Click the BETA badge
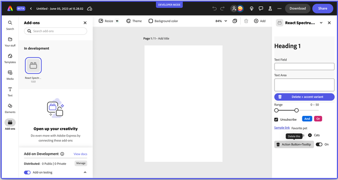This screenshot has width=338, height=180. click(21, 9)
